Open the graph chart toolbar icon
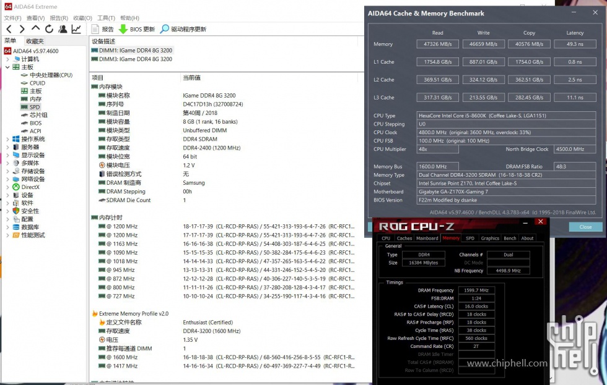 [x=76, y=29]
